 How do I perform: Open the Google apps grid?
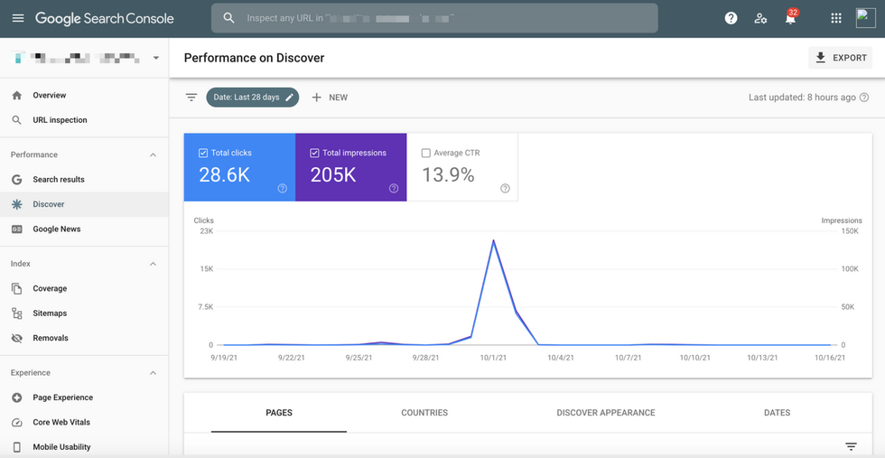click(836, 18)
